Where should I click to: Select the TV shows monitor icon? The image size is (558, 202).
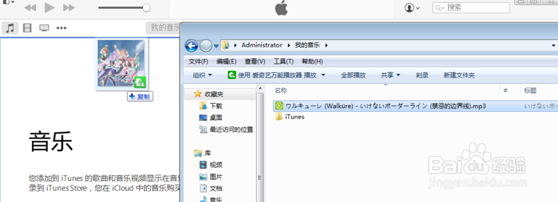(44, 28)
